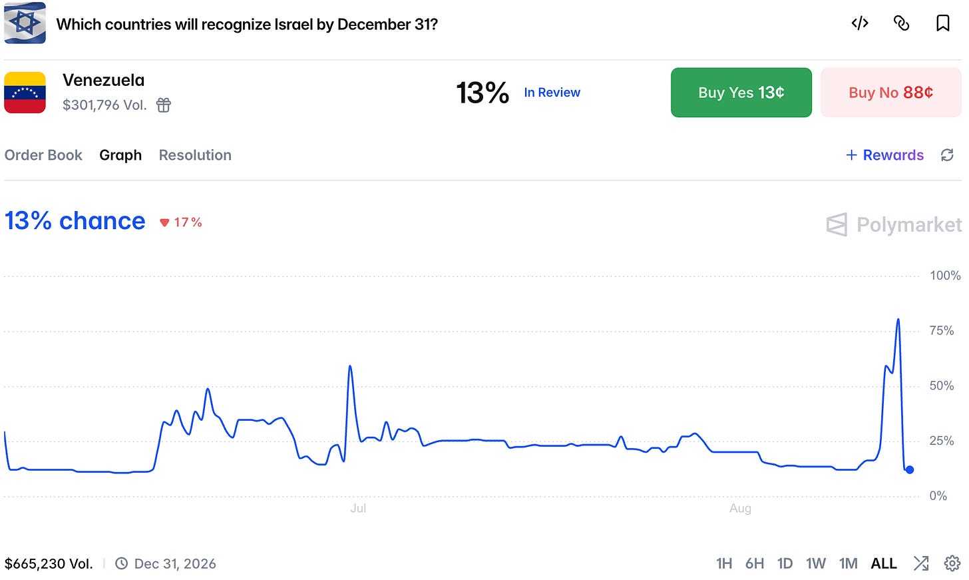The image size is (969, 580).
Task: Open chart settings gear icon
Action: coord(952,563)
